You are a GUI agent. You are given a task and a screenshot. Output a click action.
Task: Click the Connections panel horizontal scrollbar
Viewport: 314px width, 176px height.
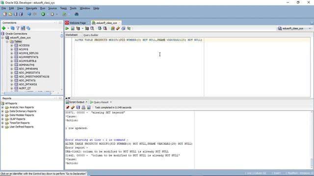click(28, 93)
